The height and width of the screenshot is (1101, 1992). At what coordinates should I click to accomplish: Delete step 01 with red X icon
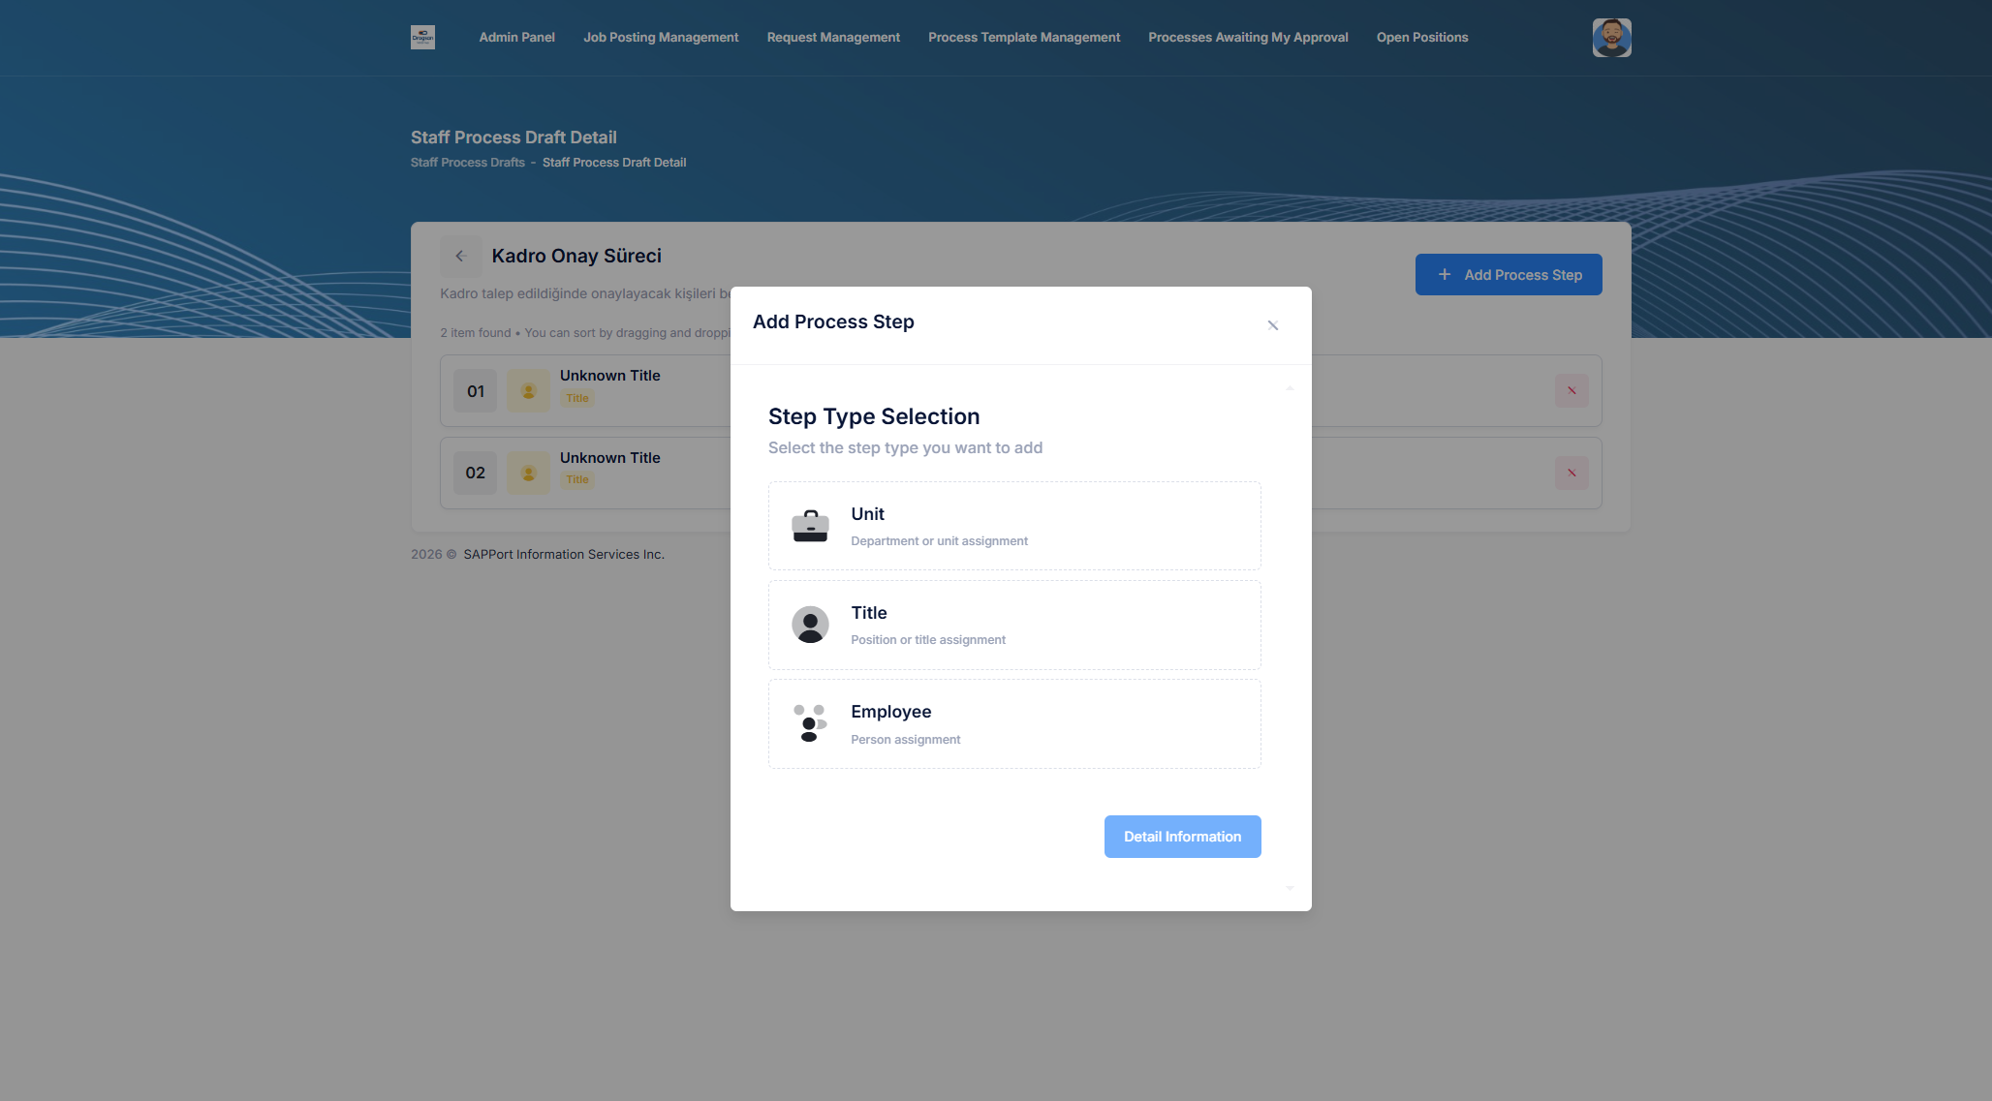point(1572,391)
